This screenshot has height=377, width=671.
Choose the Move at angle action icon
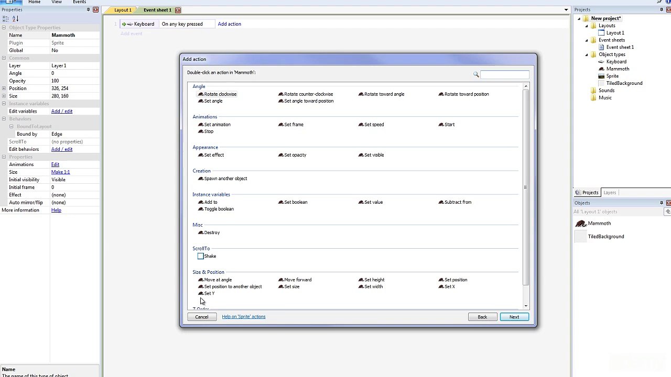200,280
